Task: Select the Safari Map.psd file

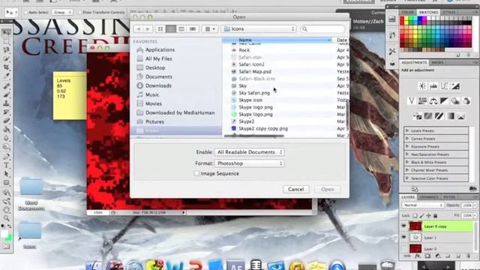Action: [255, 72]
